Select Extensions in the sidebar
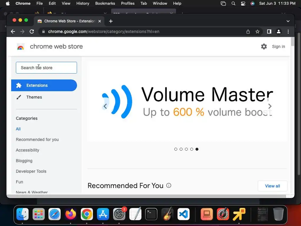301x226 pixels. (44, 85)
